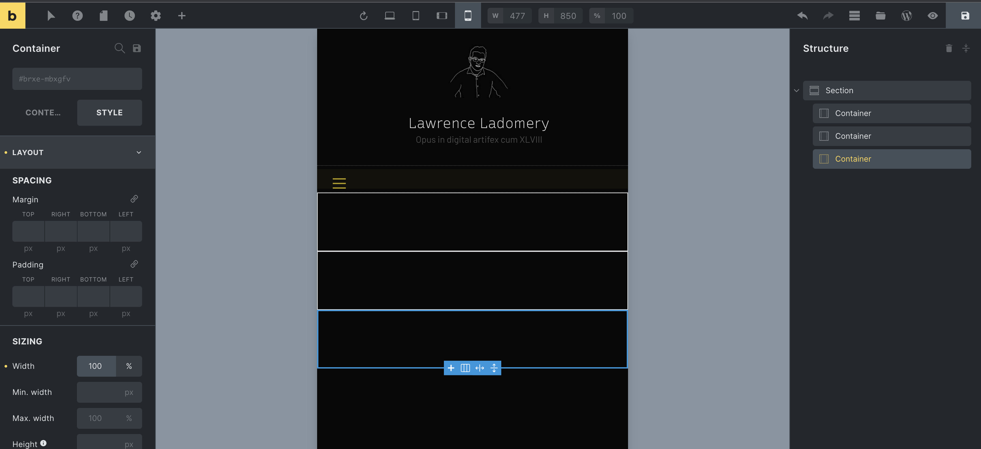Open templates folder icon
This screenshot has height=449, width=981.
(x=881, y=16)
